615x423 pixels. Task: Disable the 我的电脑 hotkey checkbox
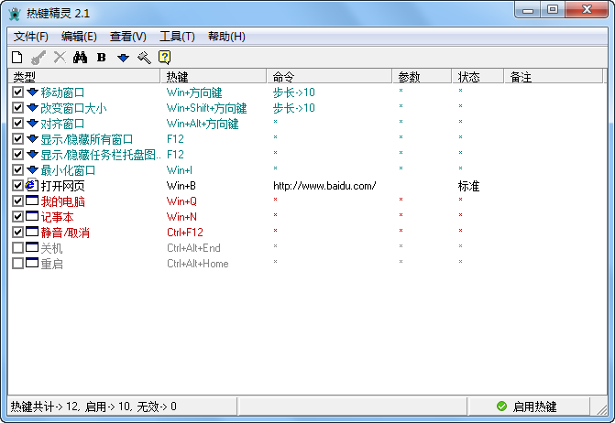point(17,201)
